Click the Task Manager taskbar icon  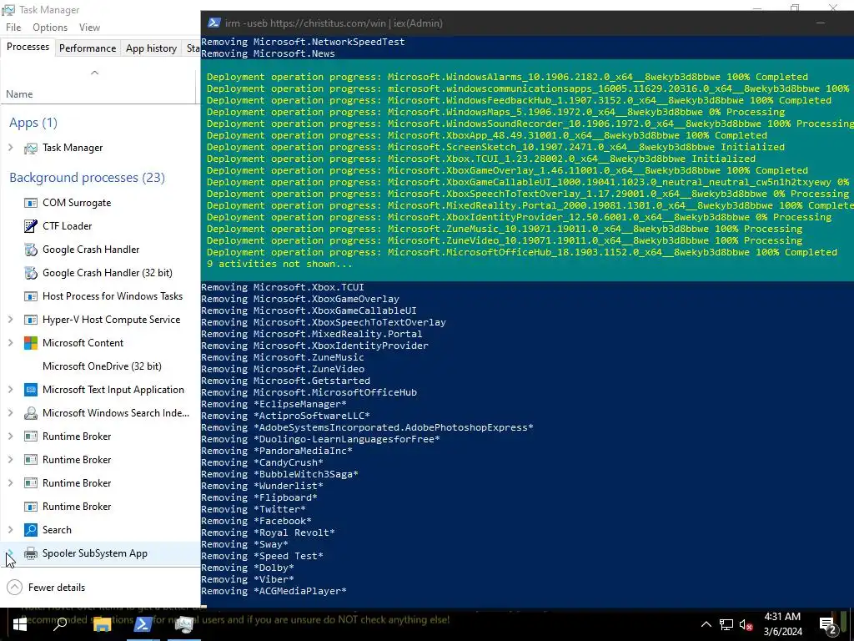point(183,624)
